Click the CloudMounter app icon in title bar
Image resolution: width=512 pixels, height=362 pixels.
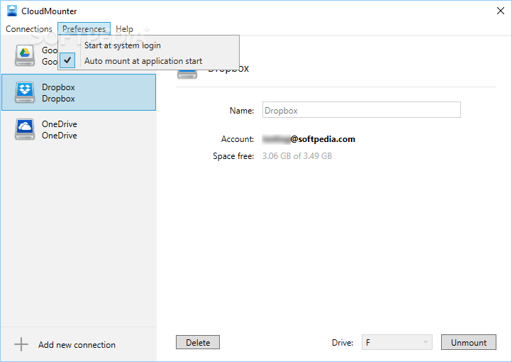point(11,11)
